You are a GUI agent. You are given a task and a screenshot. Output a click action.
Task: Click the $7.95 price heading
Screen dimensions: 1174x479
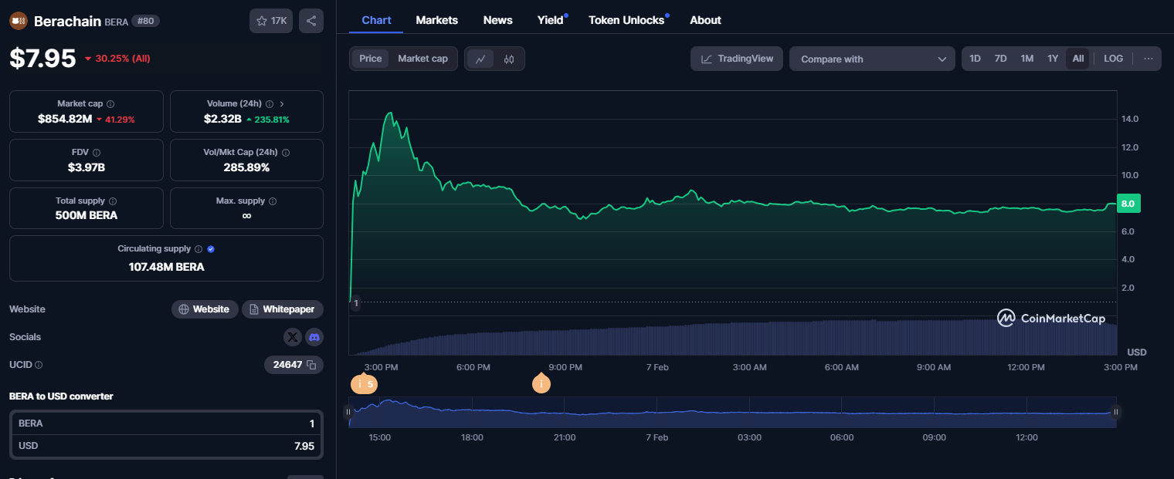point(42,59)
